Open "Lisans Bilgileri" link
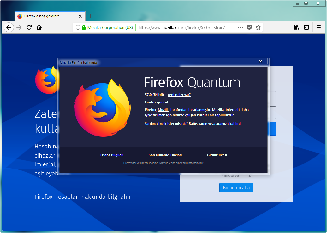This screenshot has width=327, height=233. [112, 155]
